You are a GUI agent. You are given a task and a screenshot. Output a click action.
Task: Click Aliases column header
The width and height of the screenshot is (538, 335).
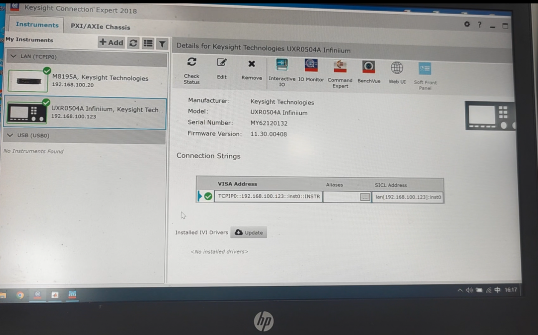click(334, 185)
